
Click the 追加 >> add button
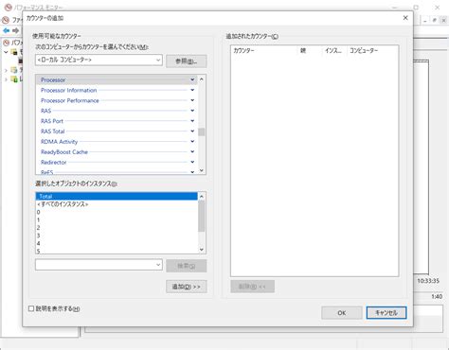pos(187,287)
